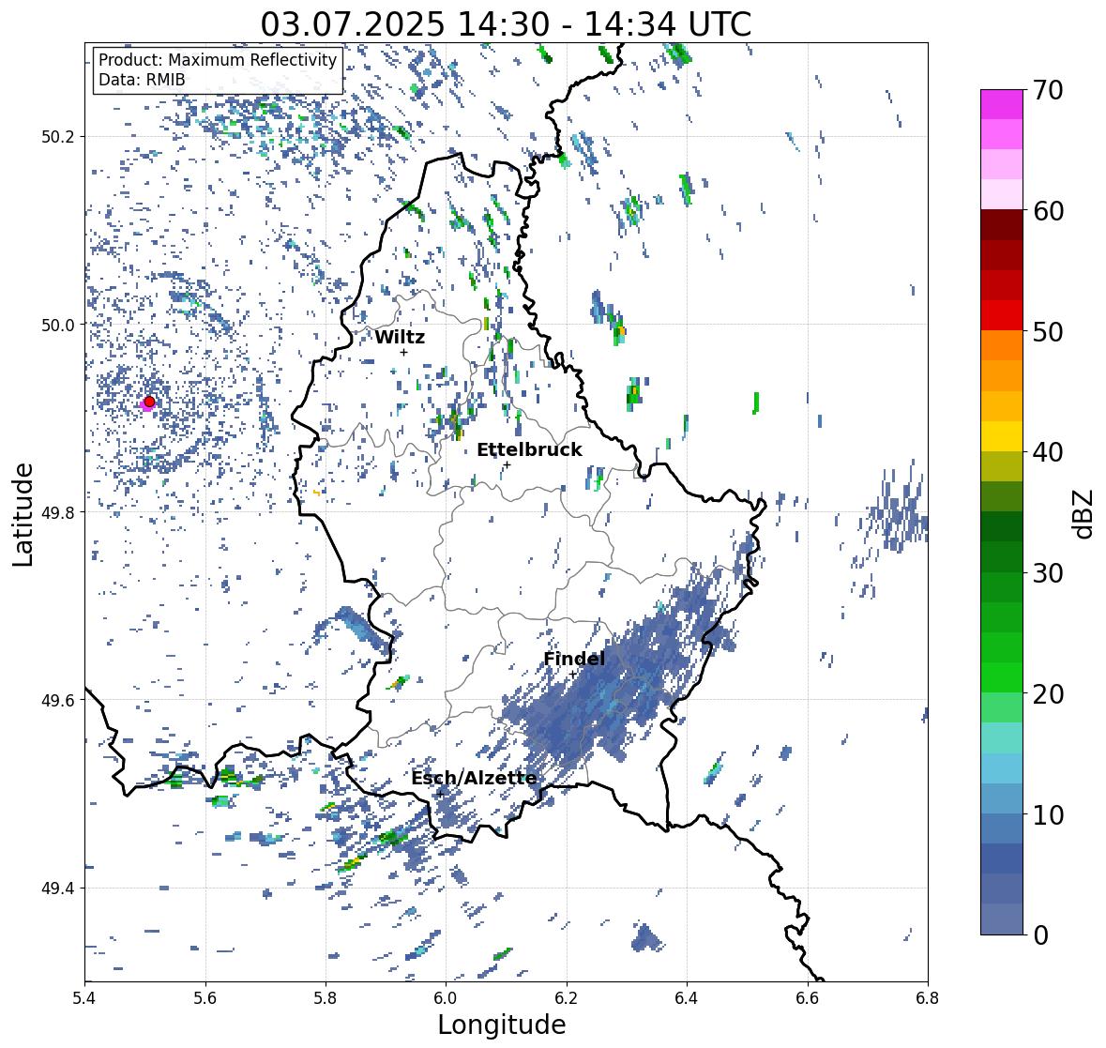Click the 20 tick on the colorbar
The height and width of the screenshot is (1048, 1106).
(x=1047, y=694)
